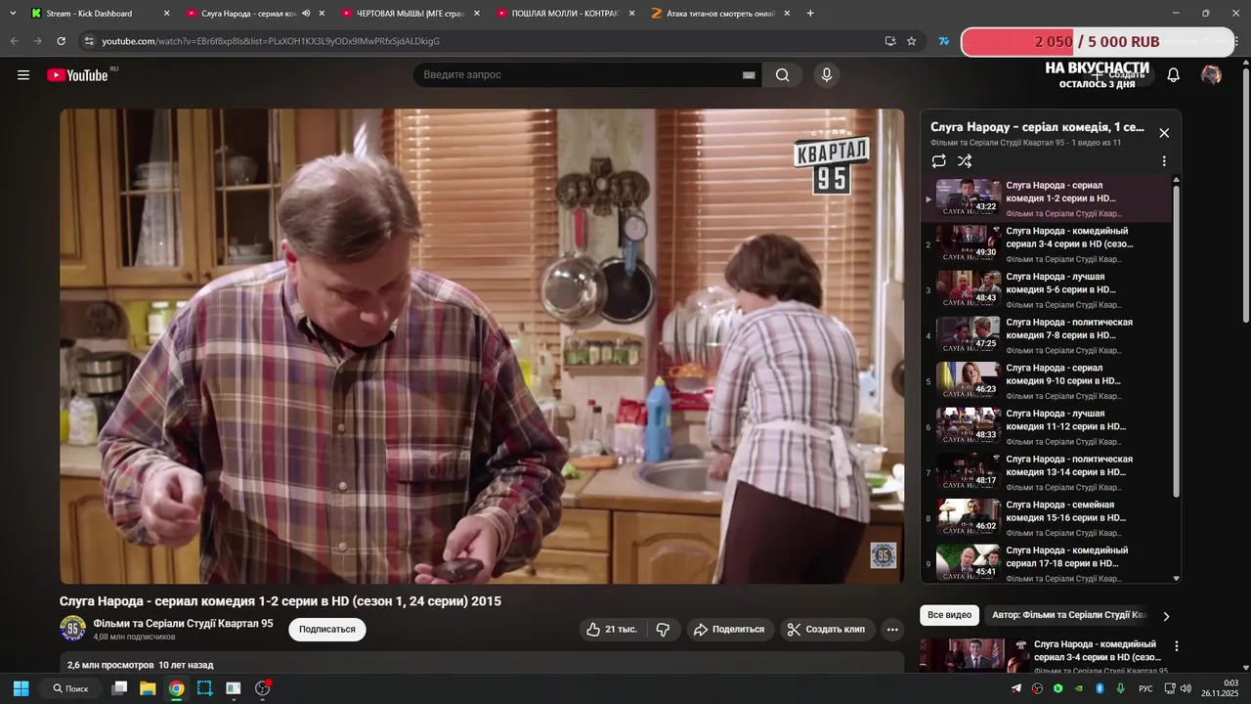Play playlist video 13-14 серии (48:17)

[1046, 472]
